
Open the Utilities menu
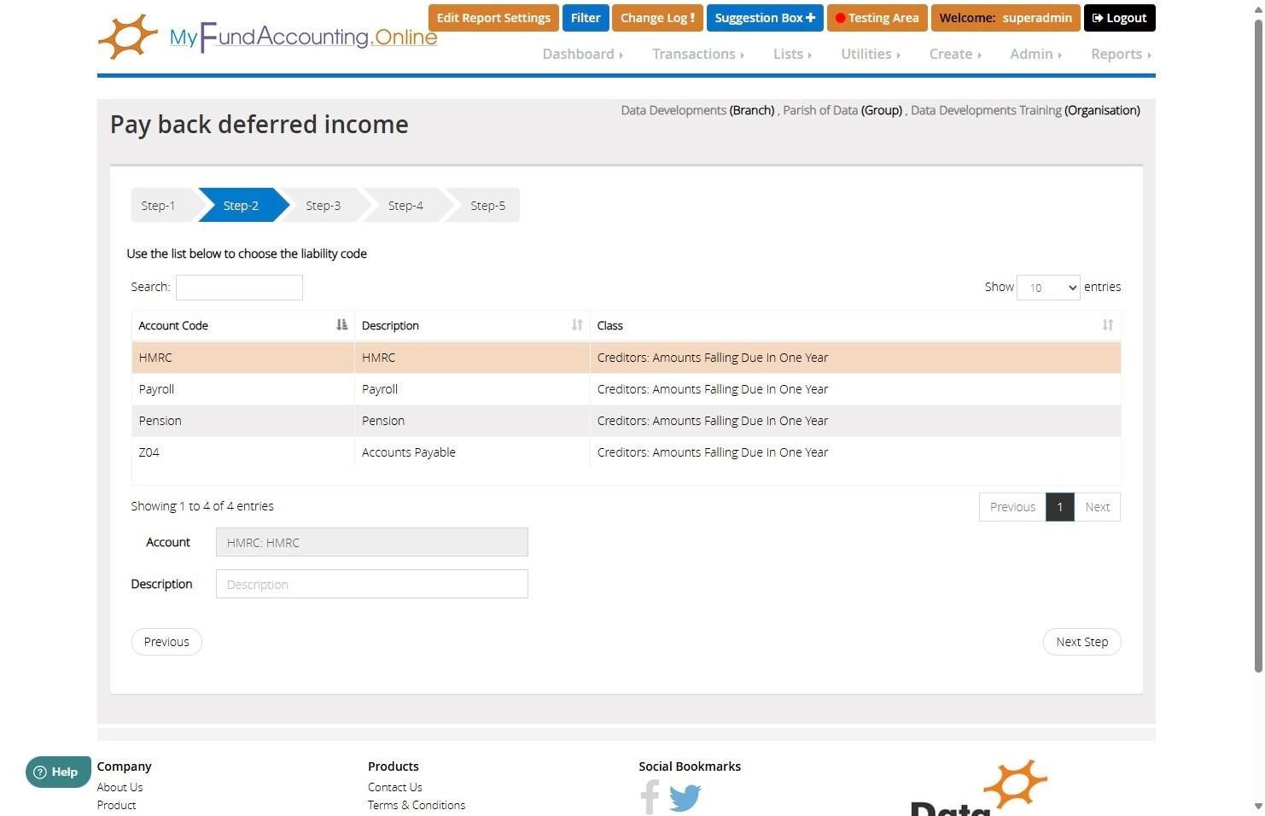tap(871, 54)
